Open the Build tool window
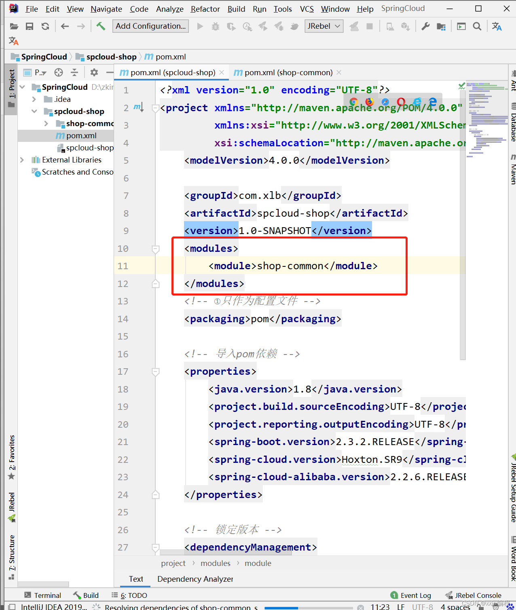Viewport: 516px width, 610px height. click(86, 595)
